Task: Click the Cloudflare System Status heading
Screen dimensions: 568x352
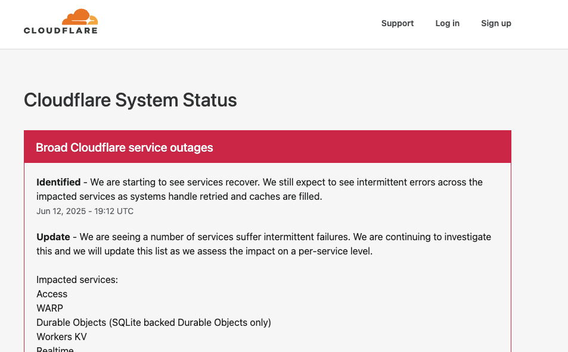Action: pos(130,100)
